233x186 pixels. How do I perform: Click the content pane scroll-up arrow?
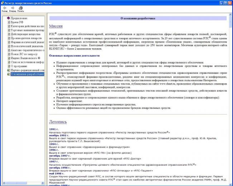[230, 15]
